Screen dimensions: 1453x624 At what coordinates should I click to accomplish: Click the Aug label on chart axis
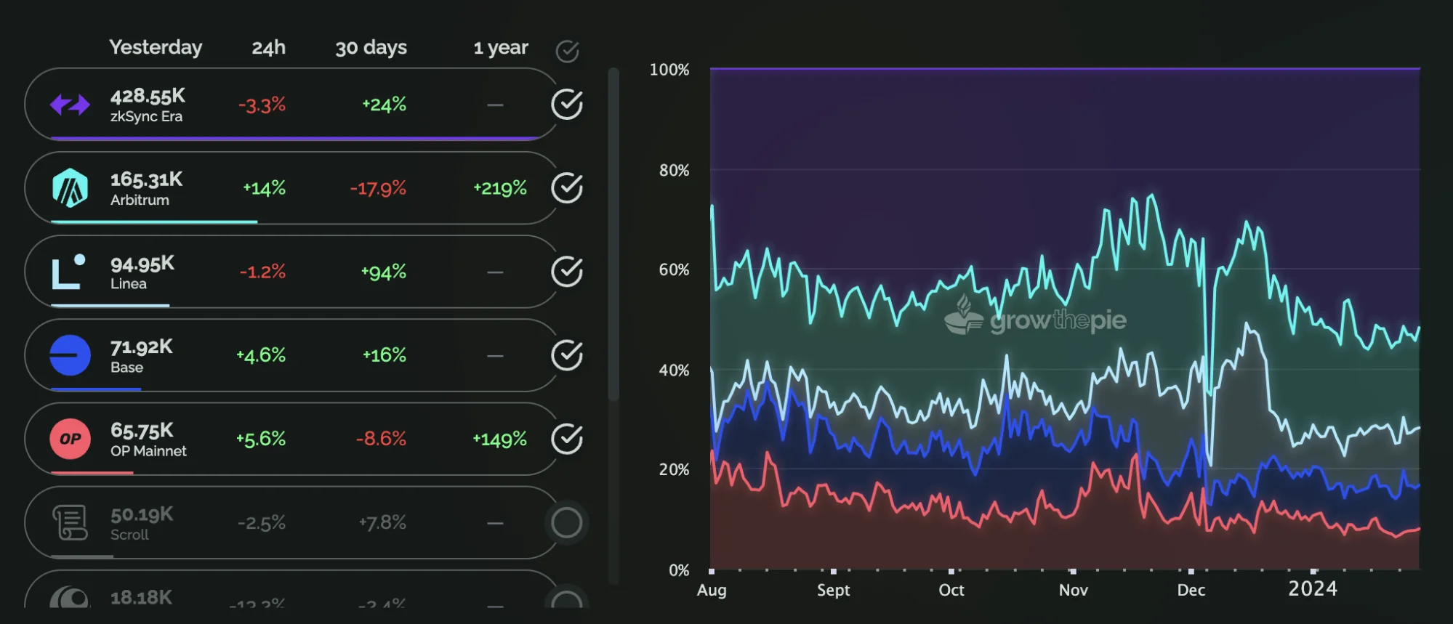[712, 590]
